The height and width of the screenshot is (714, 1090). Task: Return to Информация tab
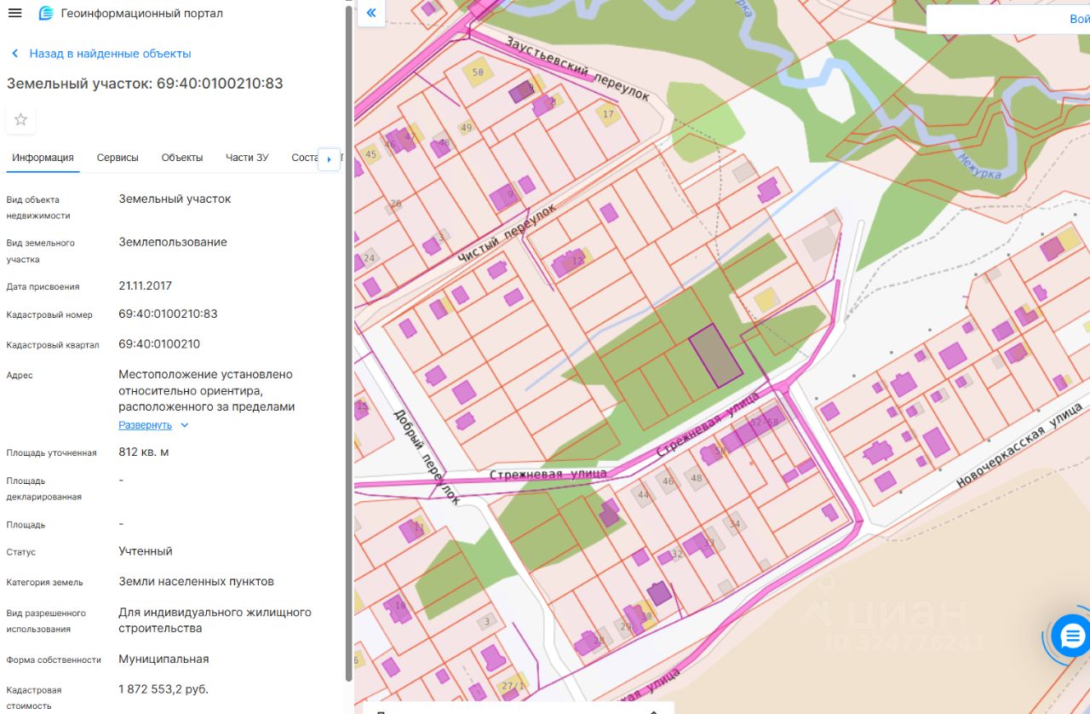(43, 158)
